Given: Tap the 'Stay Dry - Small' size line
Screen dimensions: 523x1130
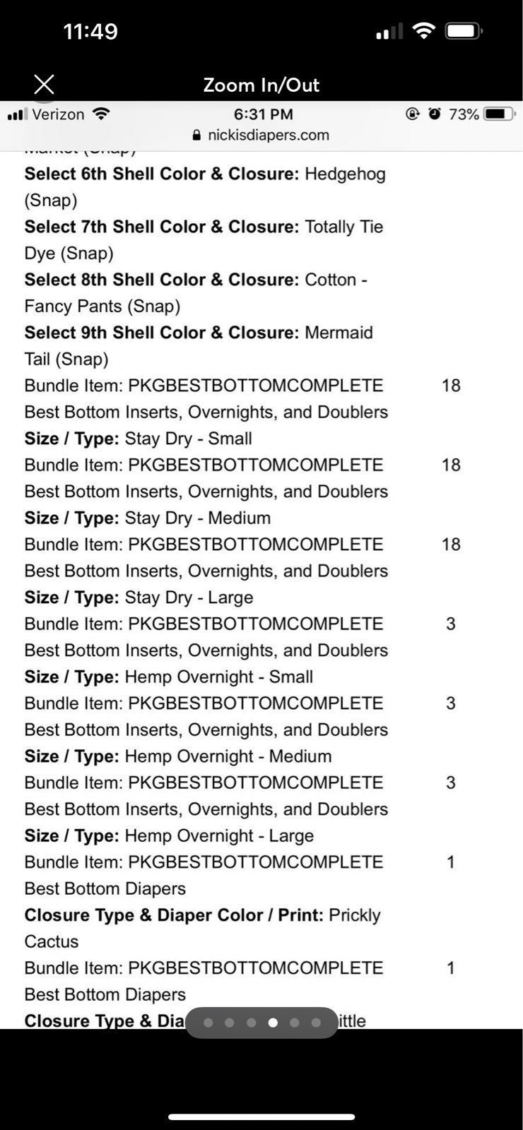Looking at the screenshot, I should (139, 439).
